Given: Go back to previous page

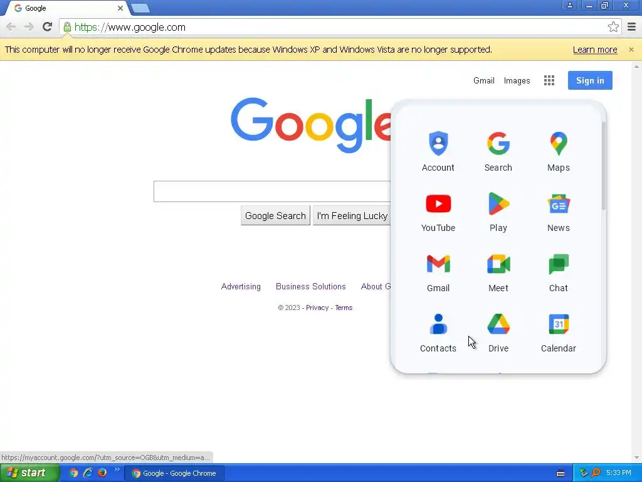Looking at the screenshot, I should [x=11, y=27].
